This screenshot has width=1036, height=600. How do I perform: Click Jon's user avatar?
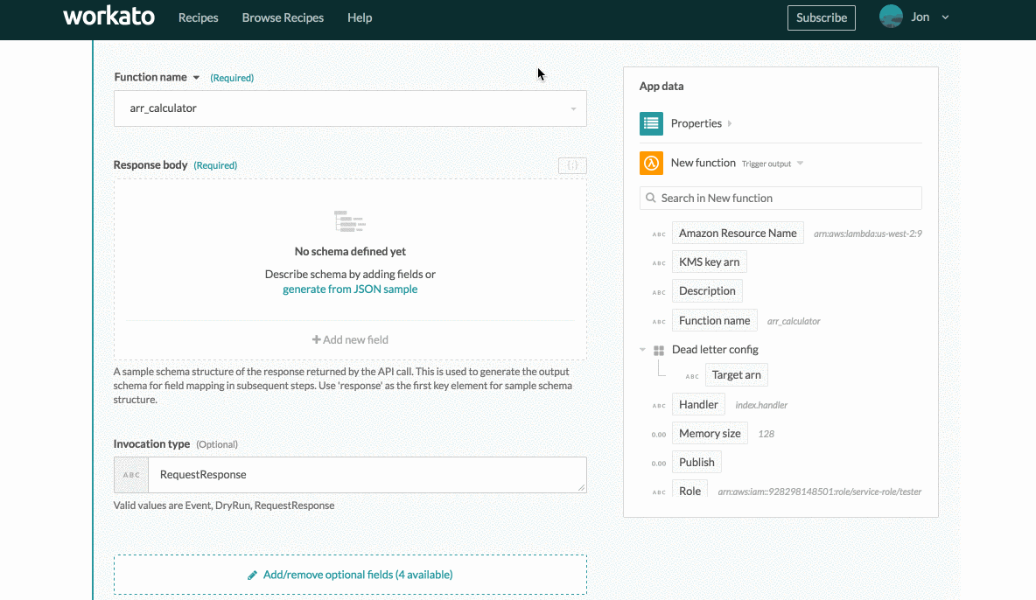(891, 17)
